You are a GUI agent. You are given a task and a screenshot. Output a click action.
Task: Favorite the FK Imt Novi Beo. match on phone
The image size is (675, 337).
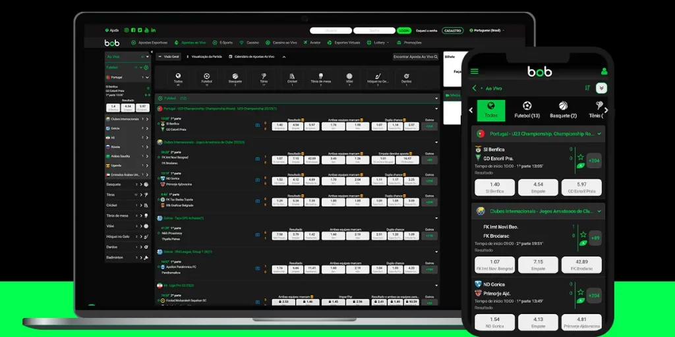coord(583,235)
